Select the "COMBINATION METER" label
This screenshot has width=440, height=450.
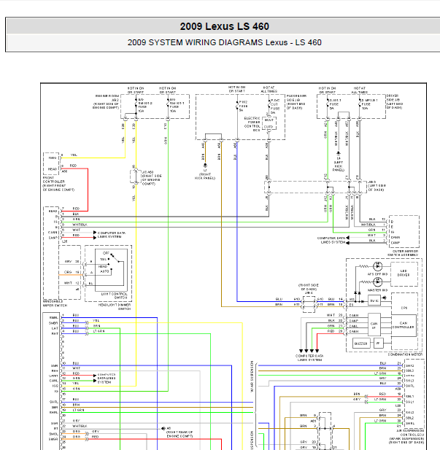(406, 354)
